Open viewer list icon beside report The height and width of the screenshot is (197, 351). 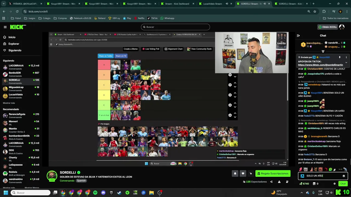coord(287,182)
